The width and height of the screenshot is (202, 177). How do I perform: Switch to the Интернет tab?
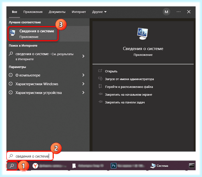[79, 12]
